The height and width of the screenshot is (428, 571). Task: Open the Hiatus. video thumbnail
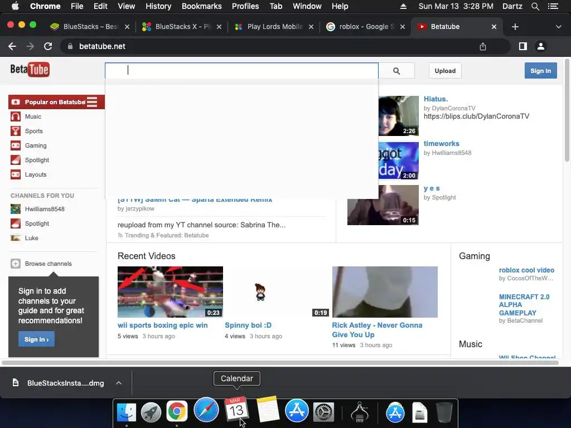(398, 116)
